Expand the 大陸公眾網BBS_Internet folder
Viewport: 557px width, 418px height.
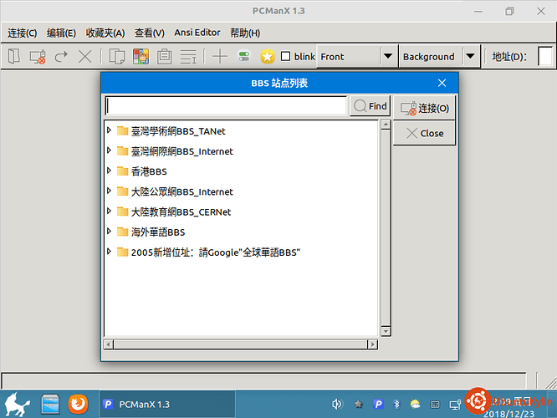pos(109,191)
